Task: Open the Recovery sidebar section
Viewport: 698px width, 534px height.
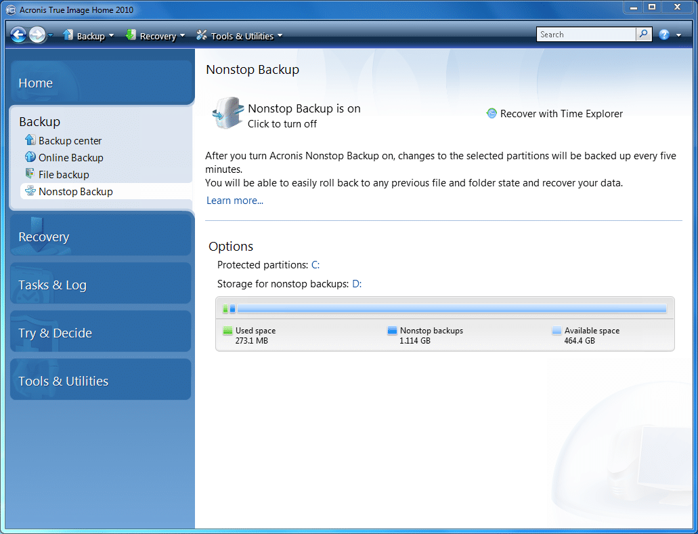Action: [101, 236]
